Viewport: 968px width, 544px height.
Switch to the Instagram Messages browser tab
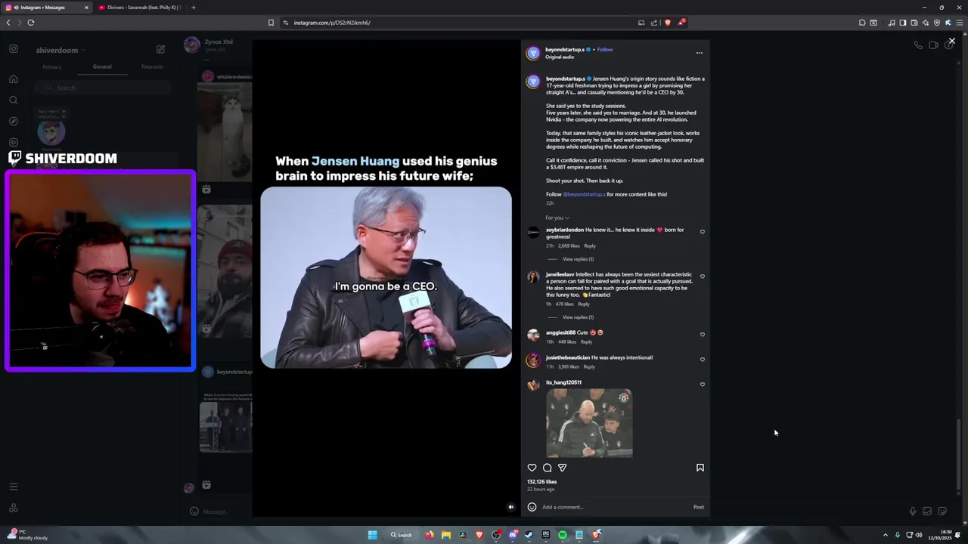click(45, 8)
